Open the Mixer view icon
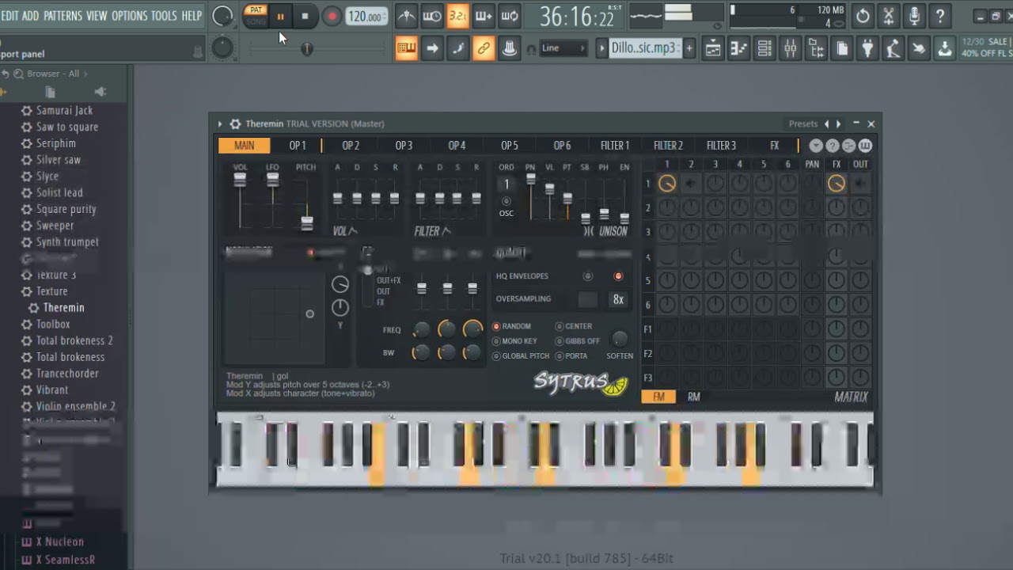Image resolution: width=1013 pixels, height=570 pixels. (x=791, y=48)
